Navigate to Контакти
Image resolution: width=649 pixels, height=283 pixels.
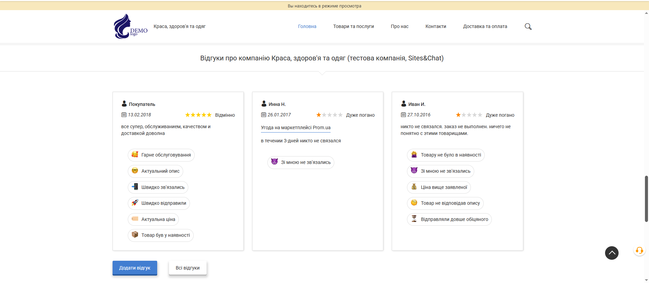435,26
